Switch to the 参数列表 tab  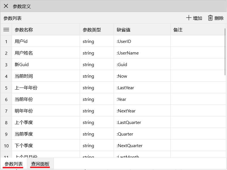point(14,164)
